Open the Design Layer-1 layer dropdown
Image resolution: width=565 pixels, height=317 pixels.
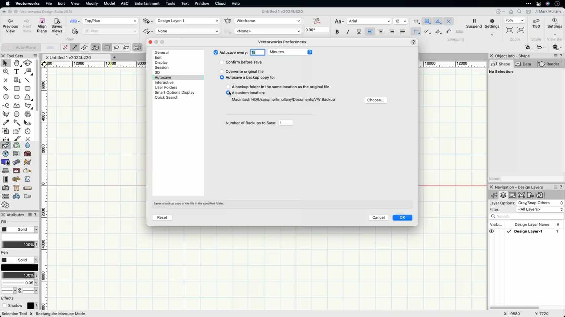(x=187, y=21)
